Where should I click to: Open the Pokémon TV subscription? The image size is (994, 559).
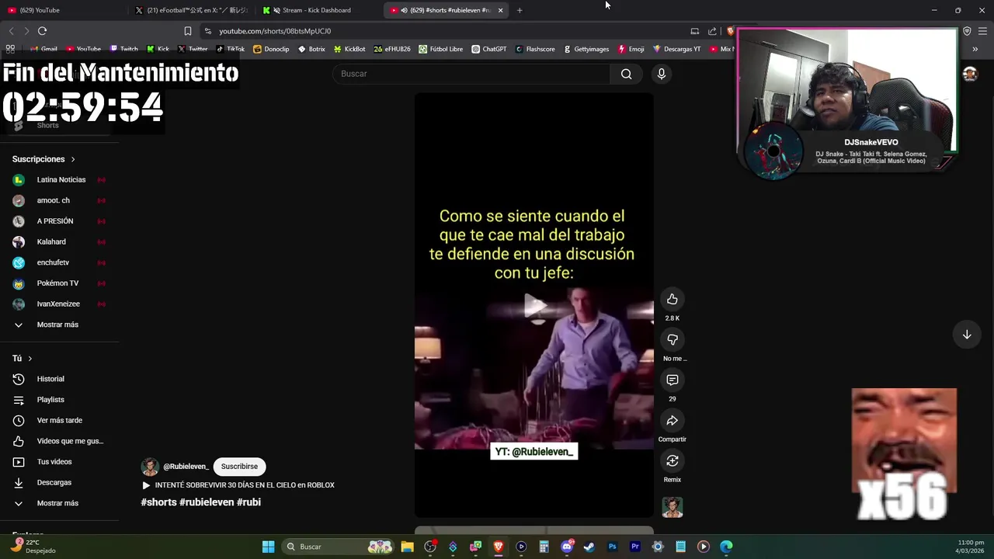[59, 283]
